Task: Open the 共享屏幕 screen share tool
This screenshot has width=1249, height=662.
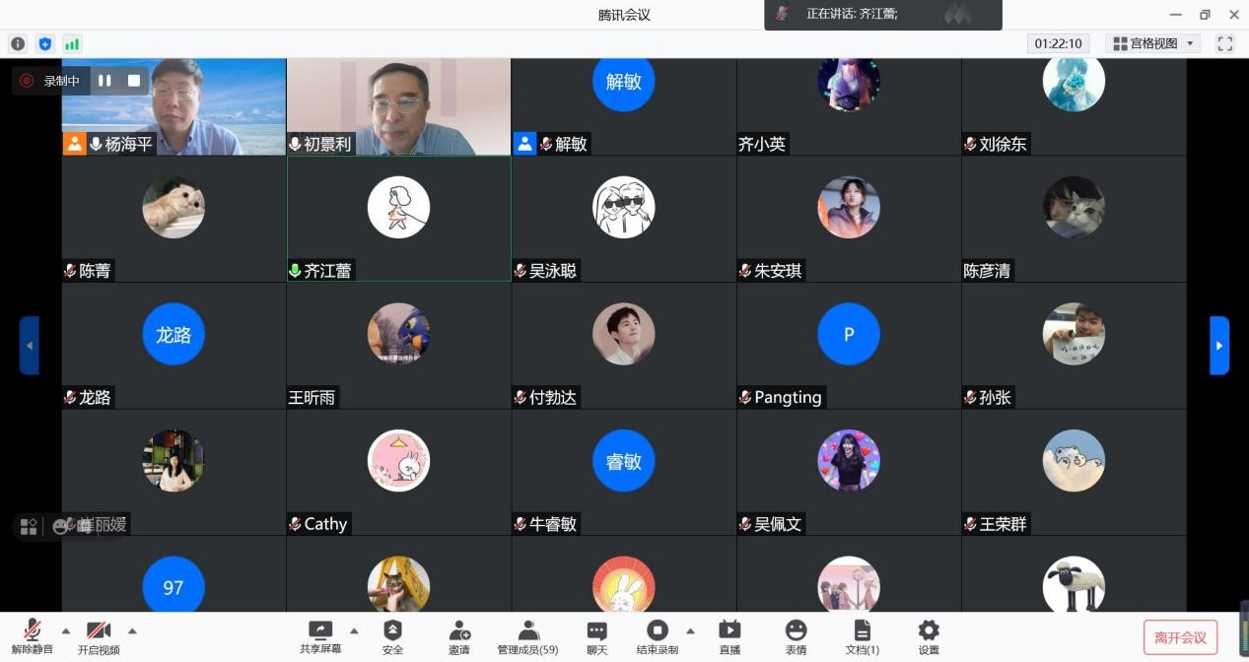Action: coord(320,636)
